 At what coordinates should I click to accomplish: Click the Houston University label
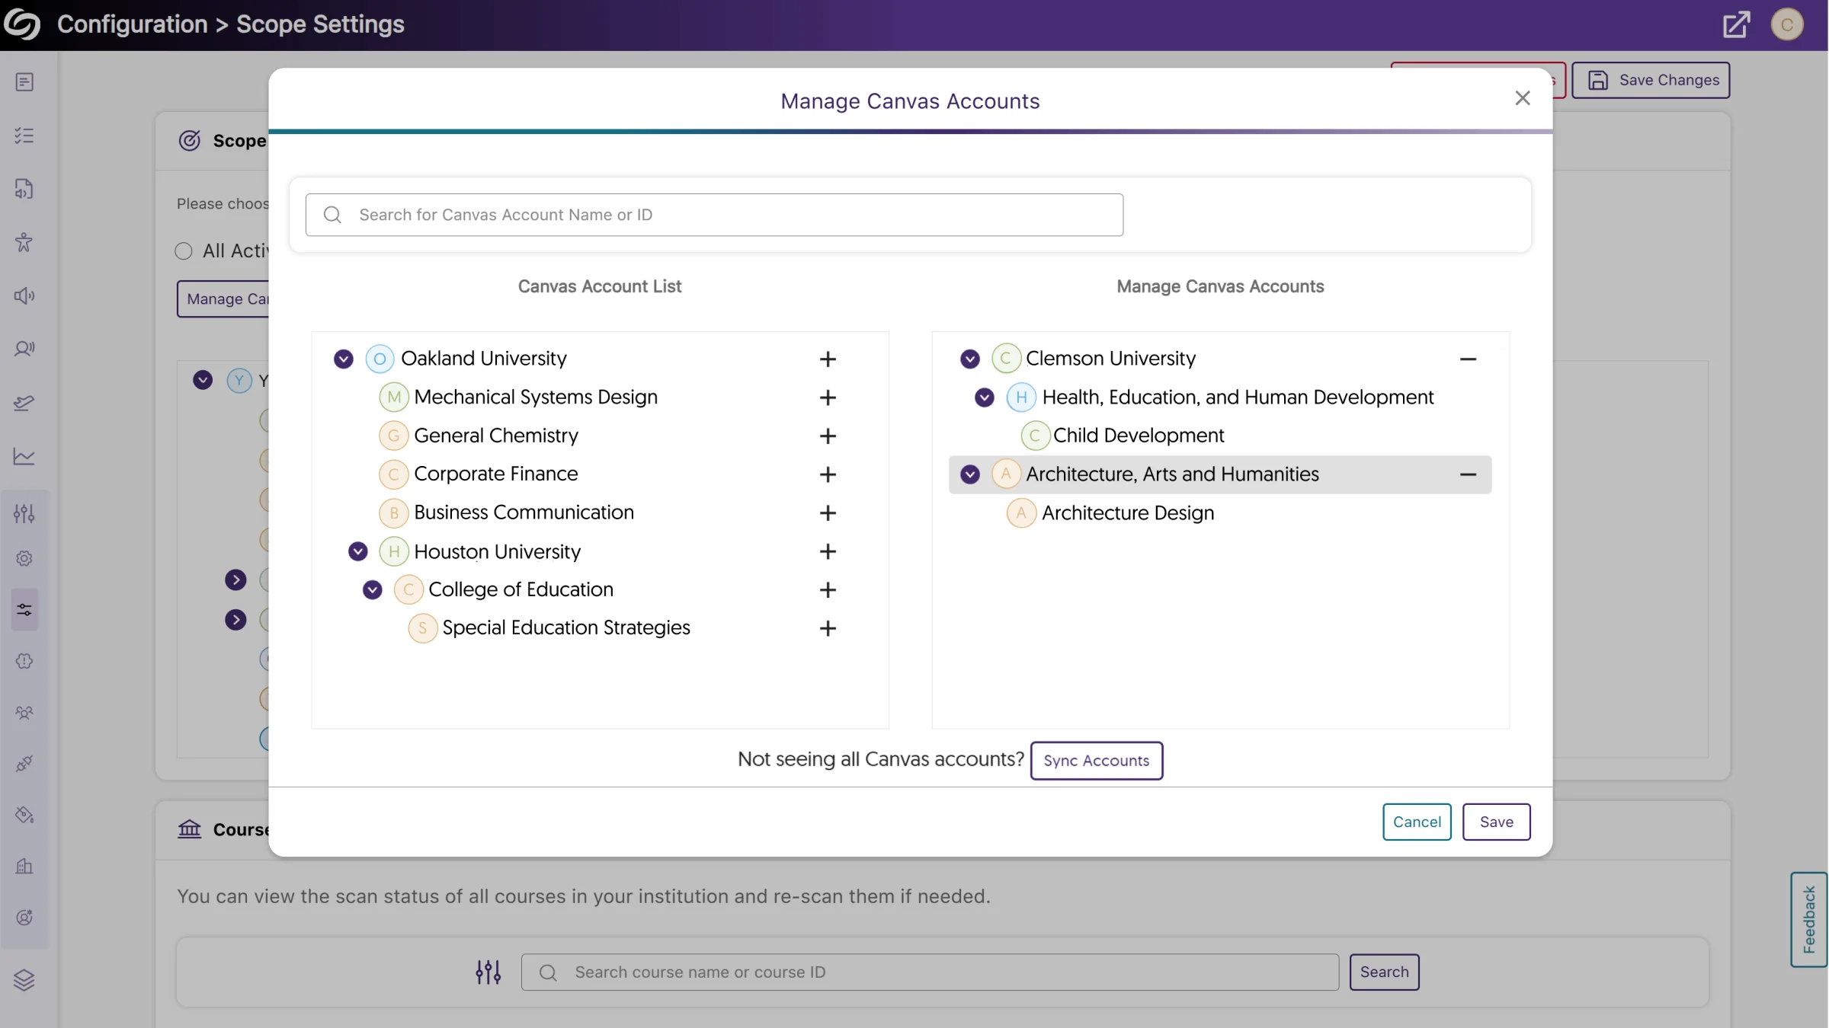pos(497,551)
